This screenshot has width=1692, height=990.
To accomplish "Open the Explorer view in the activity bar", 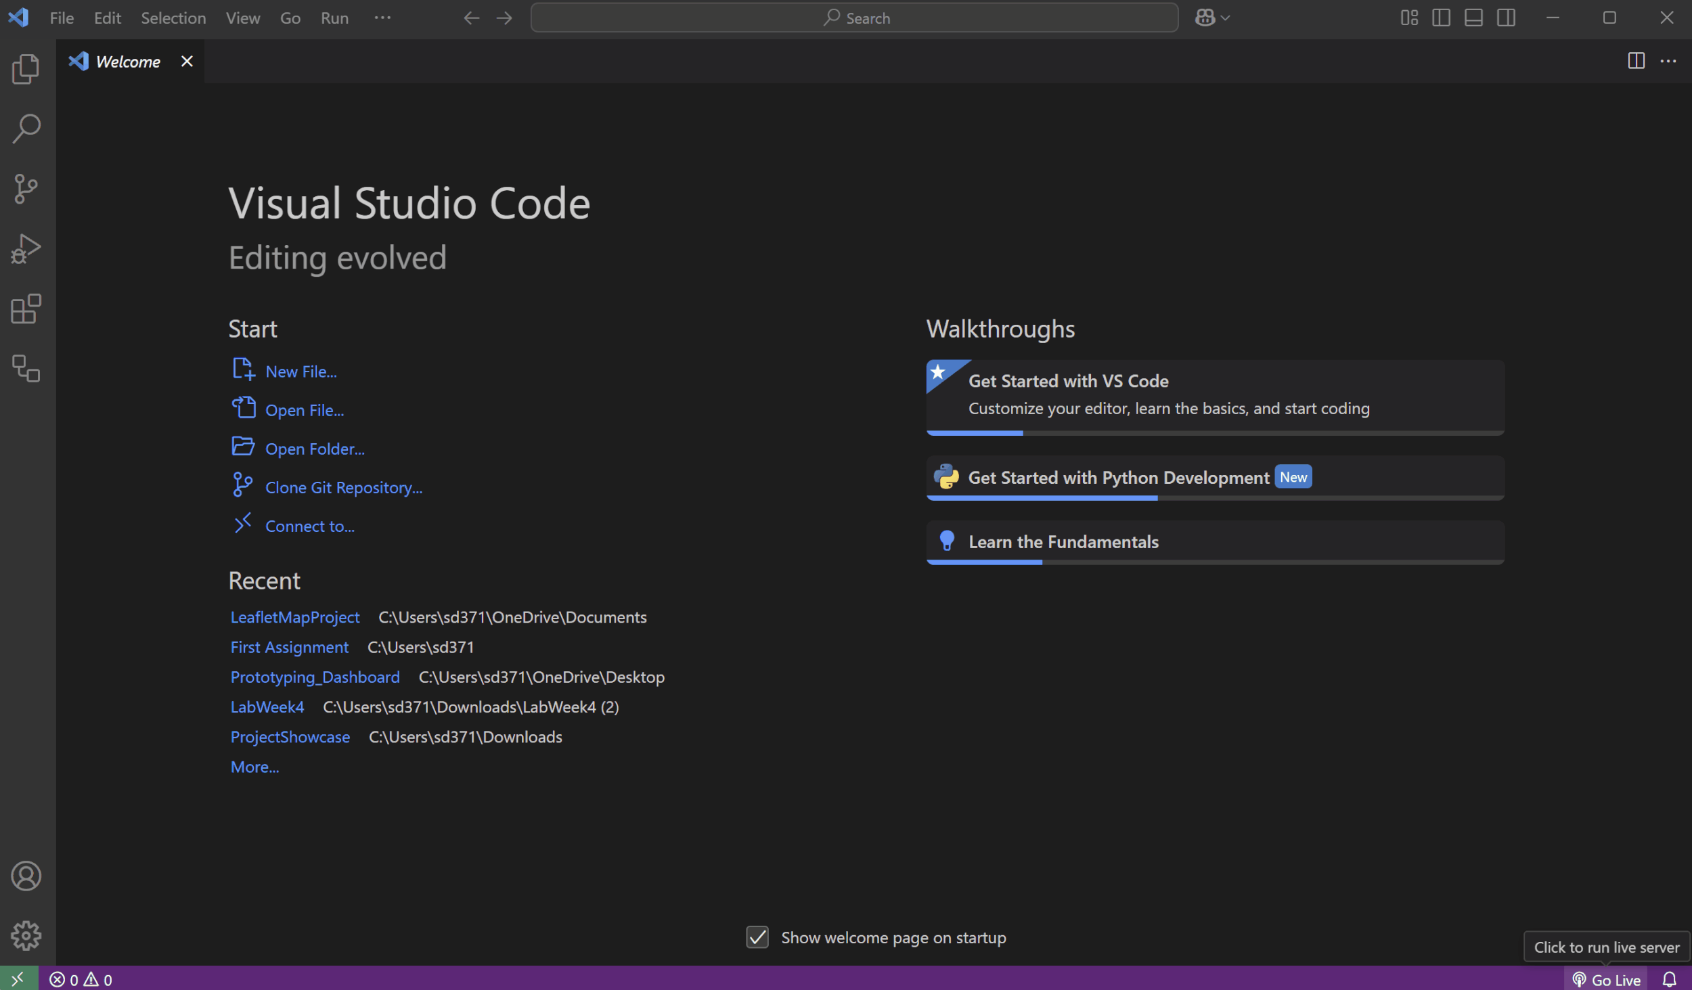I will click(x=26, y=68).
